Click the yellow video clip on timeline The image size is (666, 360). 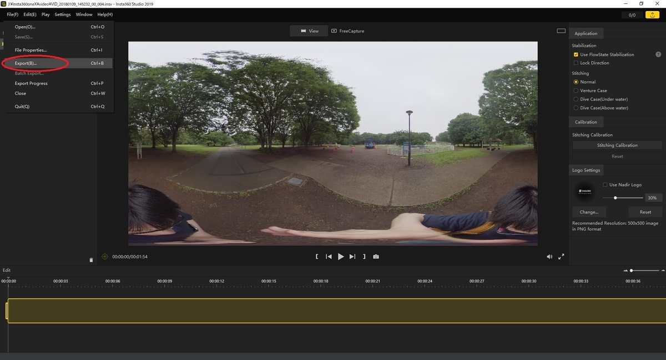point(336,311)
